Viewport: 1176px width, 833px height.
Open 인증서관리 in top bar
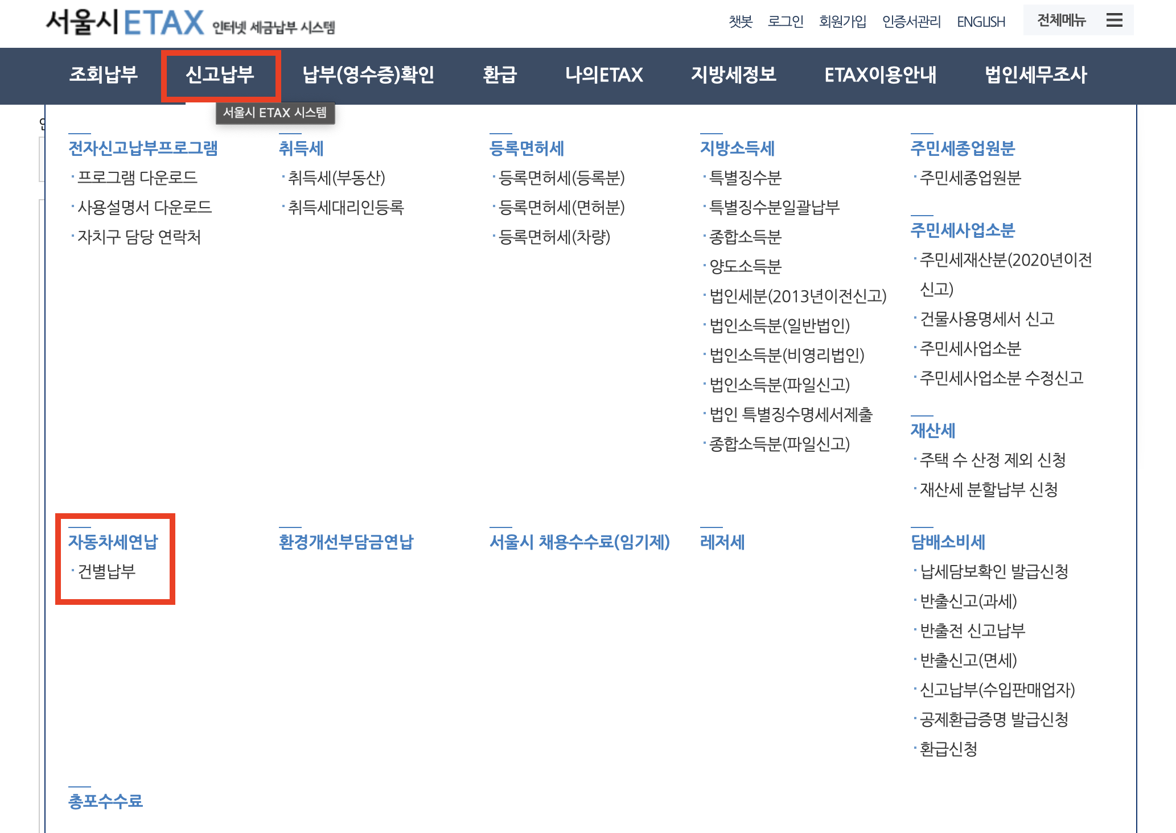click(911, 22)
